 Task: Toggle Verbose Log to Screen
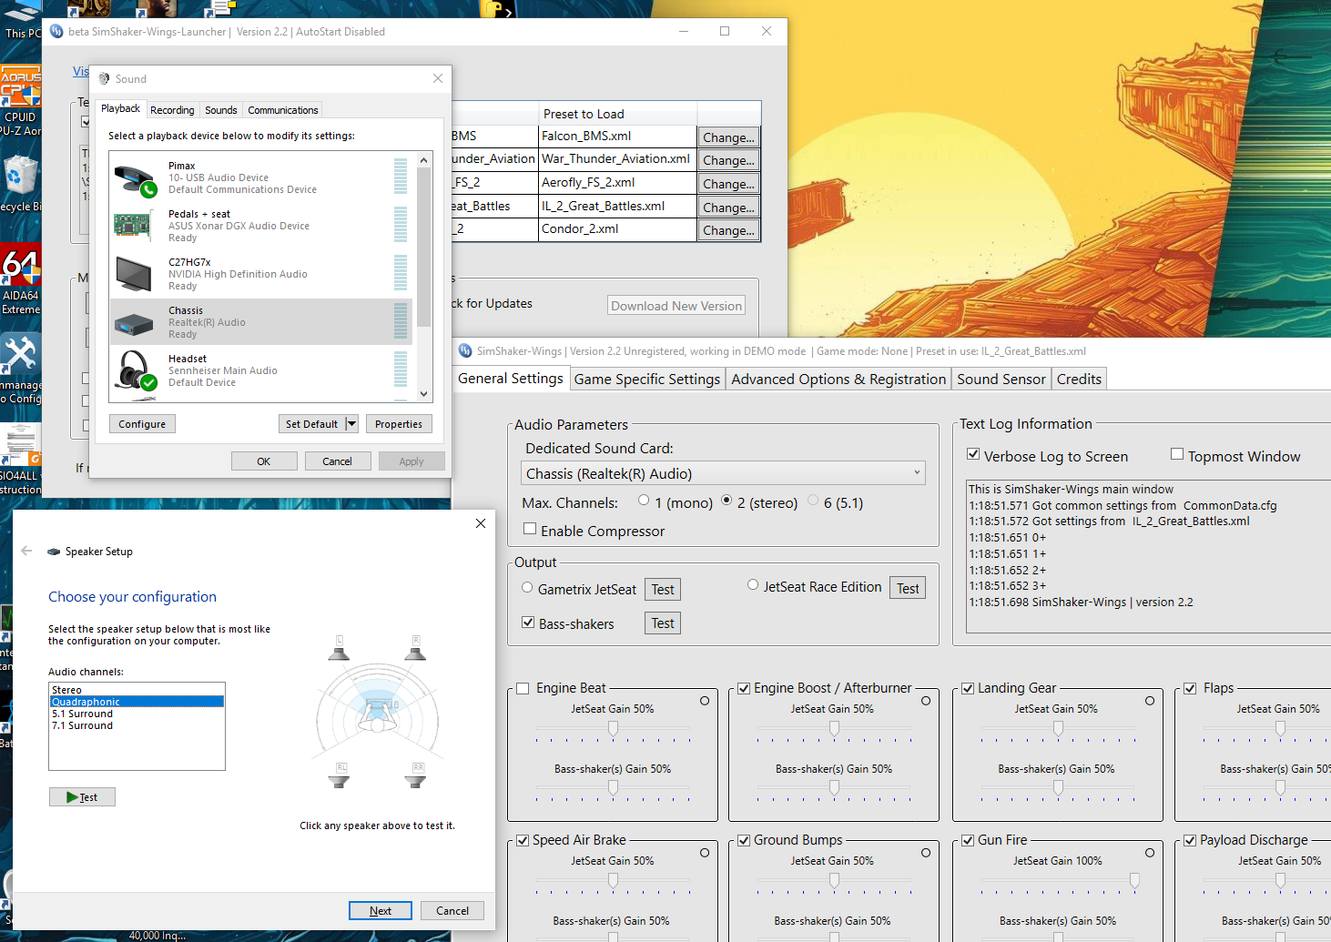(x=973, y=453)
